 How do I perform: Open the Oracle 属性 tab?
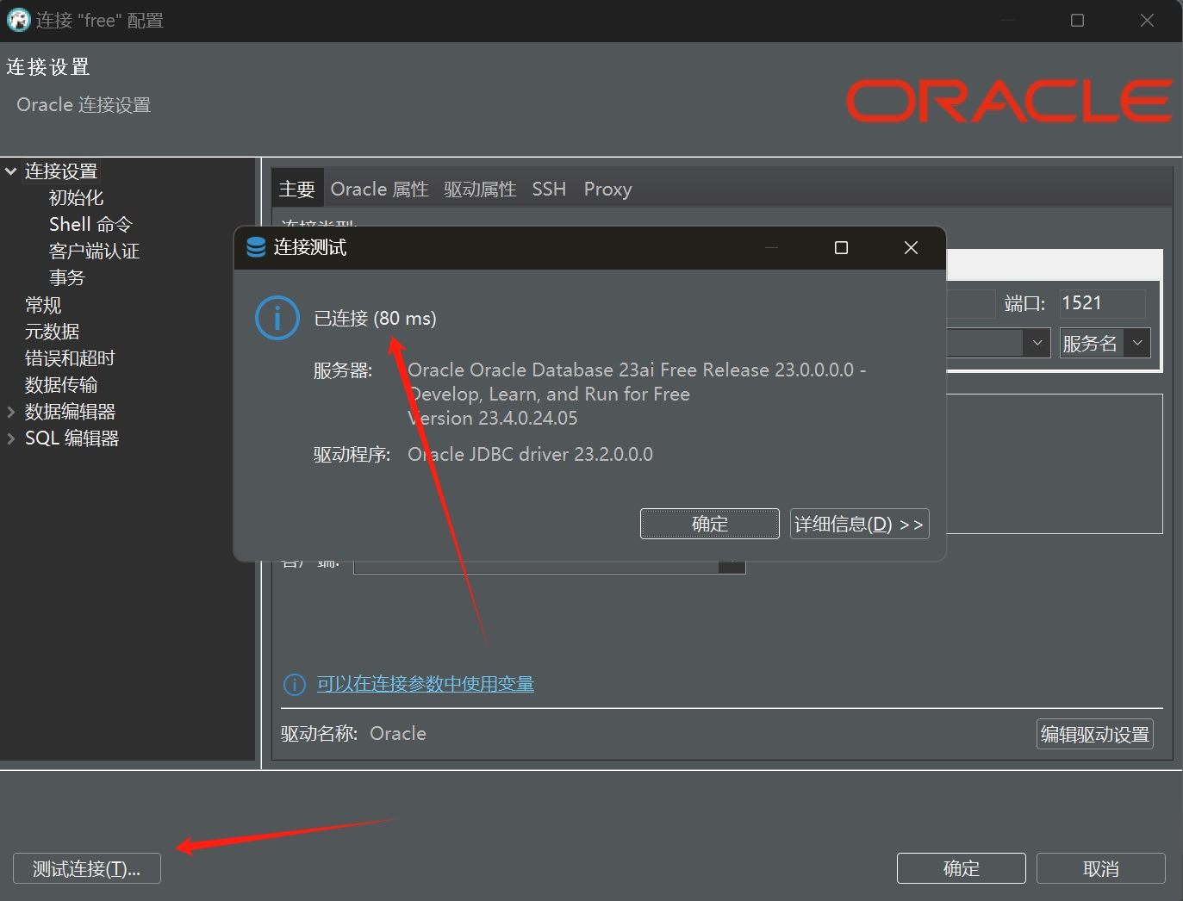pyautogui.click(x=379, y=189)
